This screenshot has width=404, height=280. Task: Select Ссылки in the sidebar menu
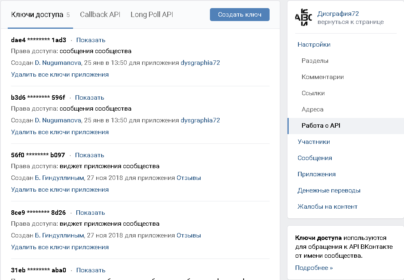tap(313, 93)
